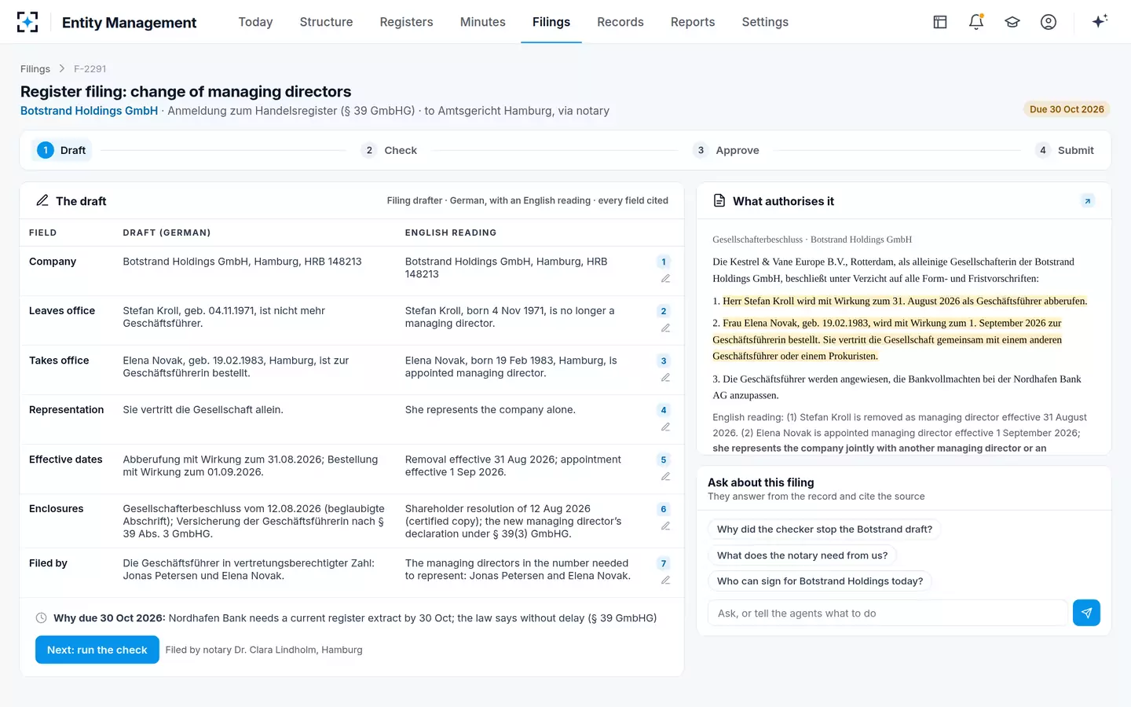1131x707 pixels.
Task: Edit the Takes office row pencil icon
Action: [665, 378]
